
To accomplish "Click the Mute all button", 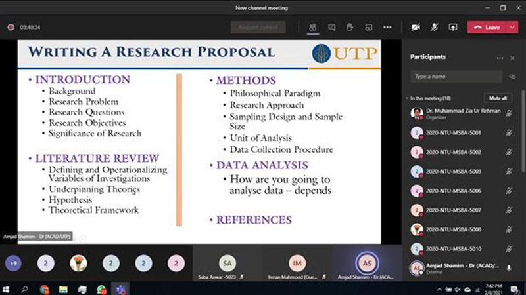I will (x=498, y=98).
